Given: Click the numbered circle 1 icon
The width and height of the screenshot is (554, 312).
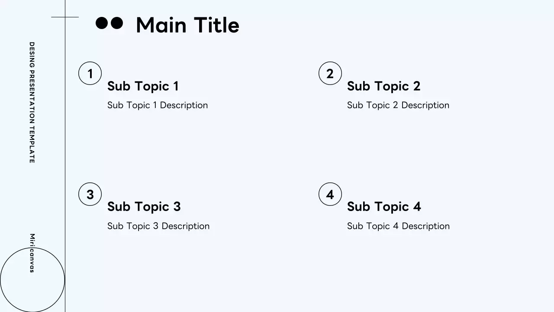Looking at the screenshot, I should click(x=90, y=73).
